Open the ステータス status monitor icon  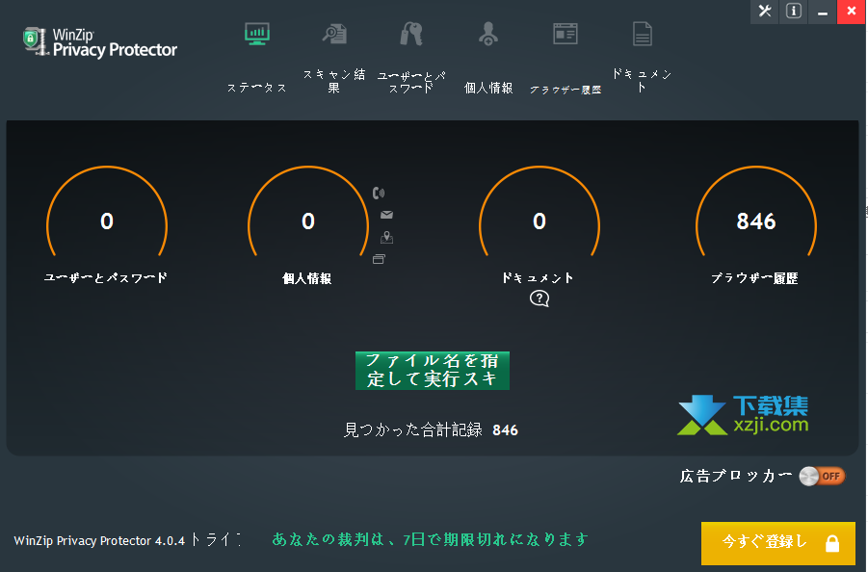click(x=257, y=34)
